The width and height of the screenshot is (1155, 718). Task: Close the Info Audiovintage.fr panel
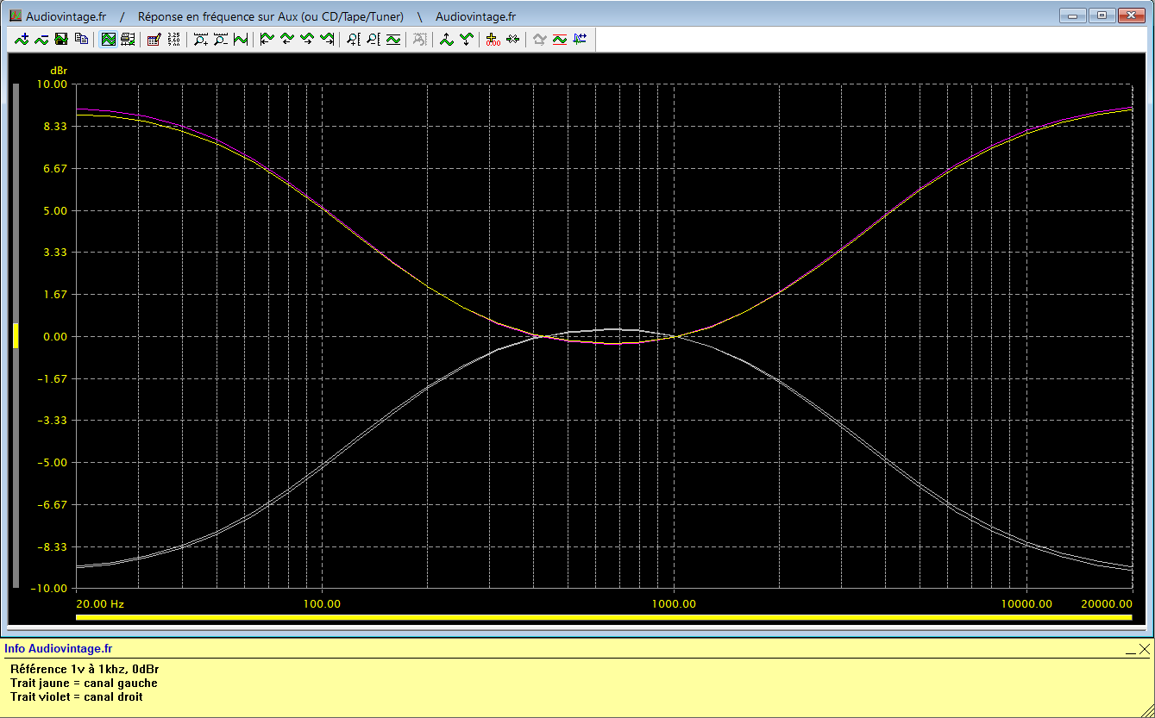[x=1144, y=649]
